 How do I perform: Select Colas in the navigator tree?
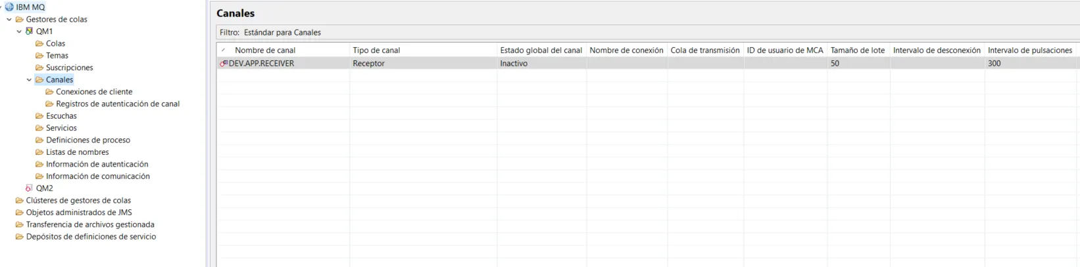[x=55, y=43]
